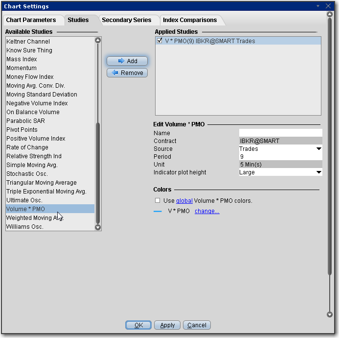Close the Chart Settings window
Screen dimensions: 339x338
(x=327, y=6)
